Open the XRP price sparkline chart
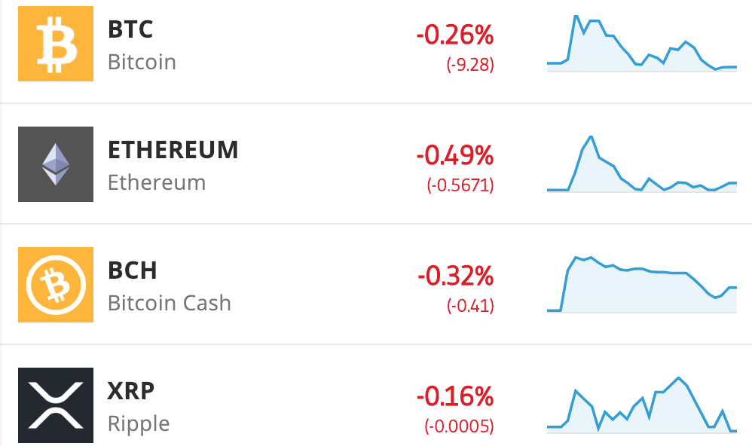This screenshot has width=752, height=446. point(642,405)
